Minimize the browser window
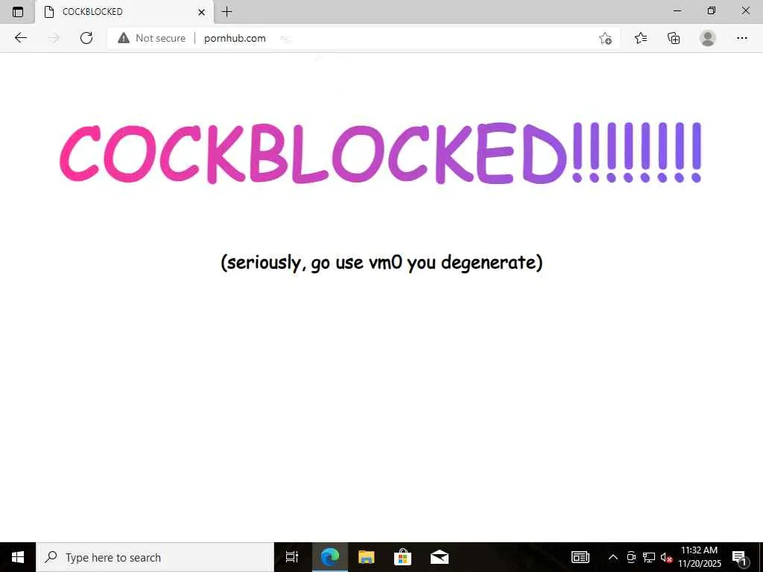763x572 pixels. (677, 10)
